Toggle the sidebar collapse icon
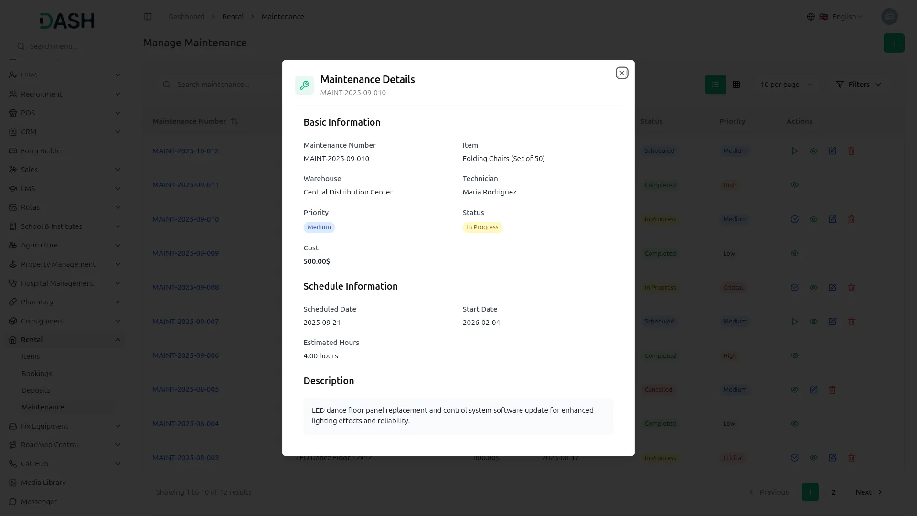Viewport: 917px width, 516px height. (x=148, y=17)
